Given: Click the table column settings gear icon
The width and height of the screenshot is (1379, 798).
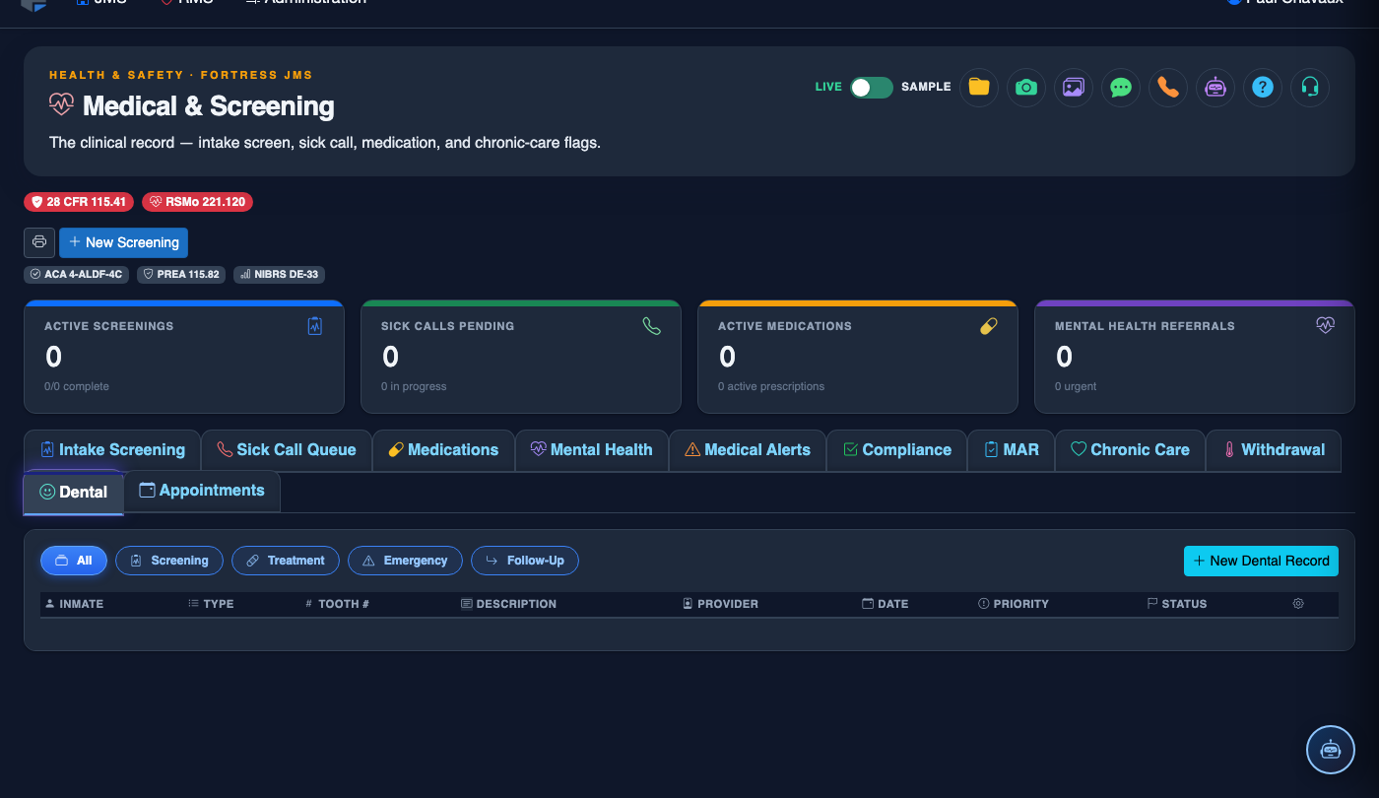Looking at the screenshot, I should click(1298, 604).
